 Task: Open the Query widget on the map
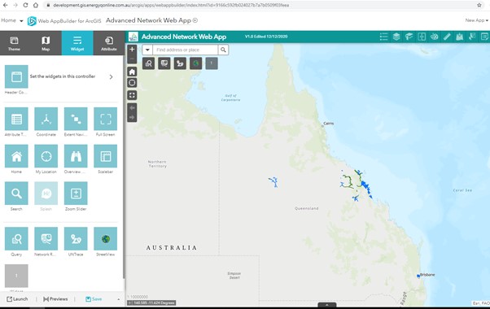pyautogui.click(x=148, y=63)
